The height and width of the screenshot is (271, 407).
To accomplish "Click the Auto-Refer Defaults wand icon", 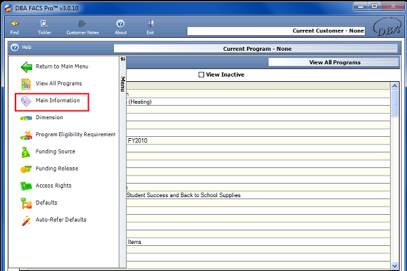I will pyautogui.click(x=26, y=221).
